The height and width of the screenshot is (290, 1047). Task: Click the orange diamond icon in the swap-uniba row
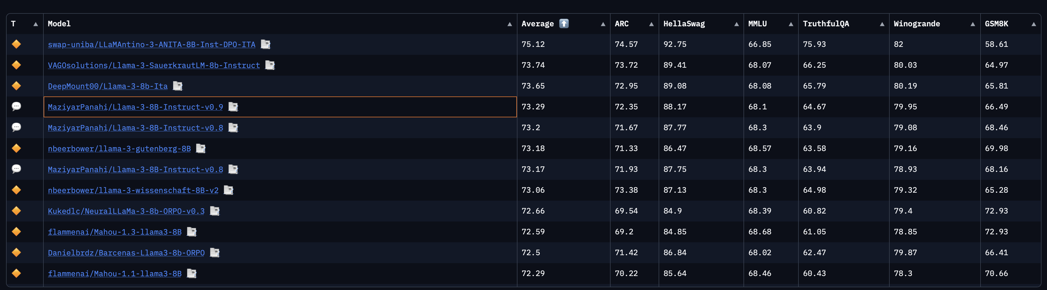(x=16, y=44)
